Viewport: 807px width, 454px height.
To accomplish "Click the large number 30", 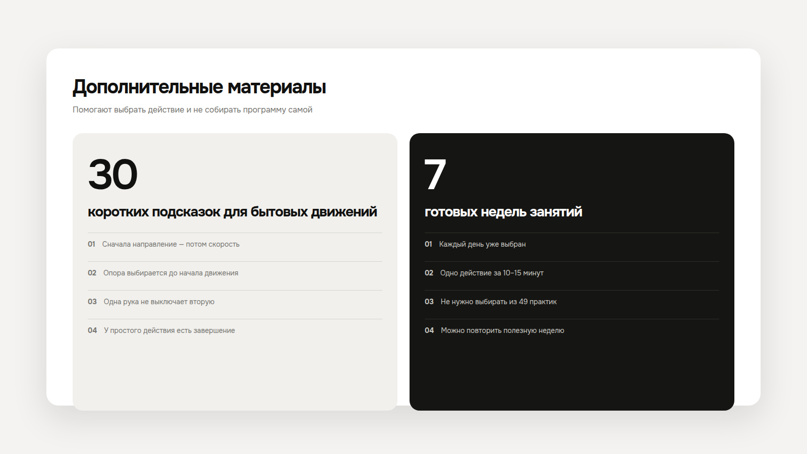I will [112, 175].
